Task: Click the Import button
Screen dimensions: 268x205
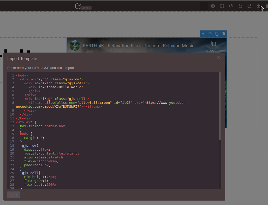Action: [13, 195]
